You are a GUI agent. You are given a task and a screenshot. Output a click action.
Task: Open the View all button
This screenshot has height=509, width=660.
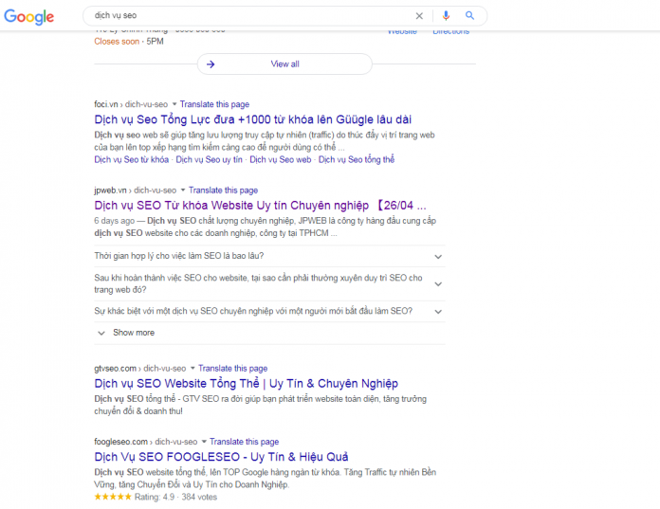(x=285, y=64)
